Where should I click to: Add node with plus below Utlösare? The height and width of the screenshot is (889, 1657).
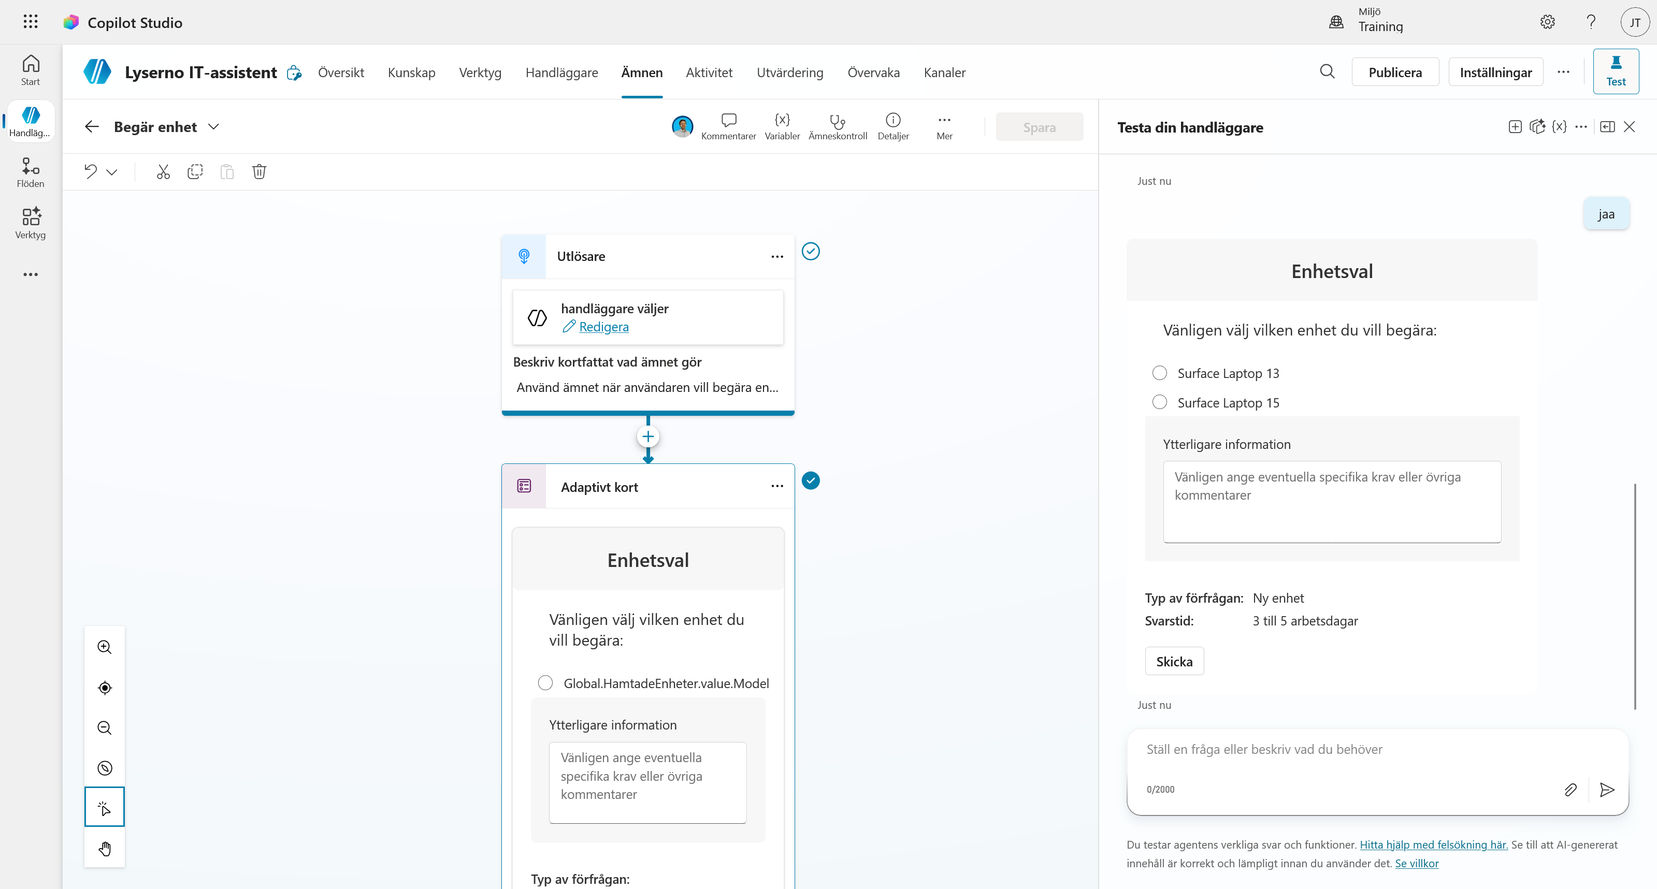tap(648, 437)
